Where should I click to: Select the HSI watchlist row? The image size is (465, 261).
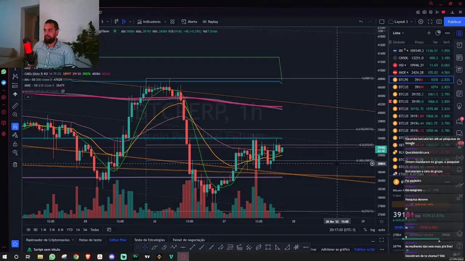point(421,65)
